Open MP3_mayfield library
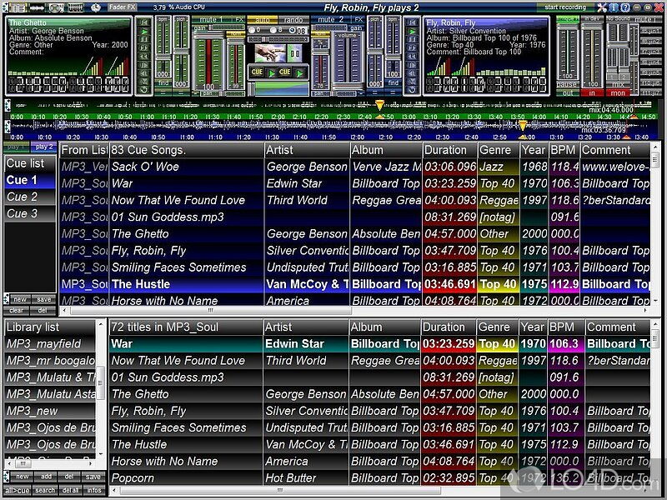 50,343
